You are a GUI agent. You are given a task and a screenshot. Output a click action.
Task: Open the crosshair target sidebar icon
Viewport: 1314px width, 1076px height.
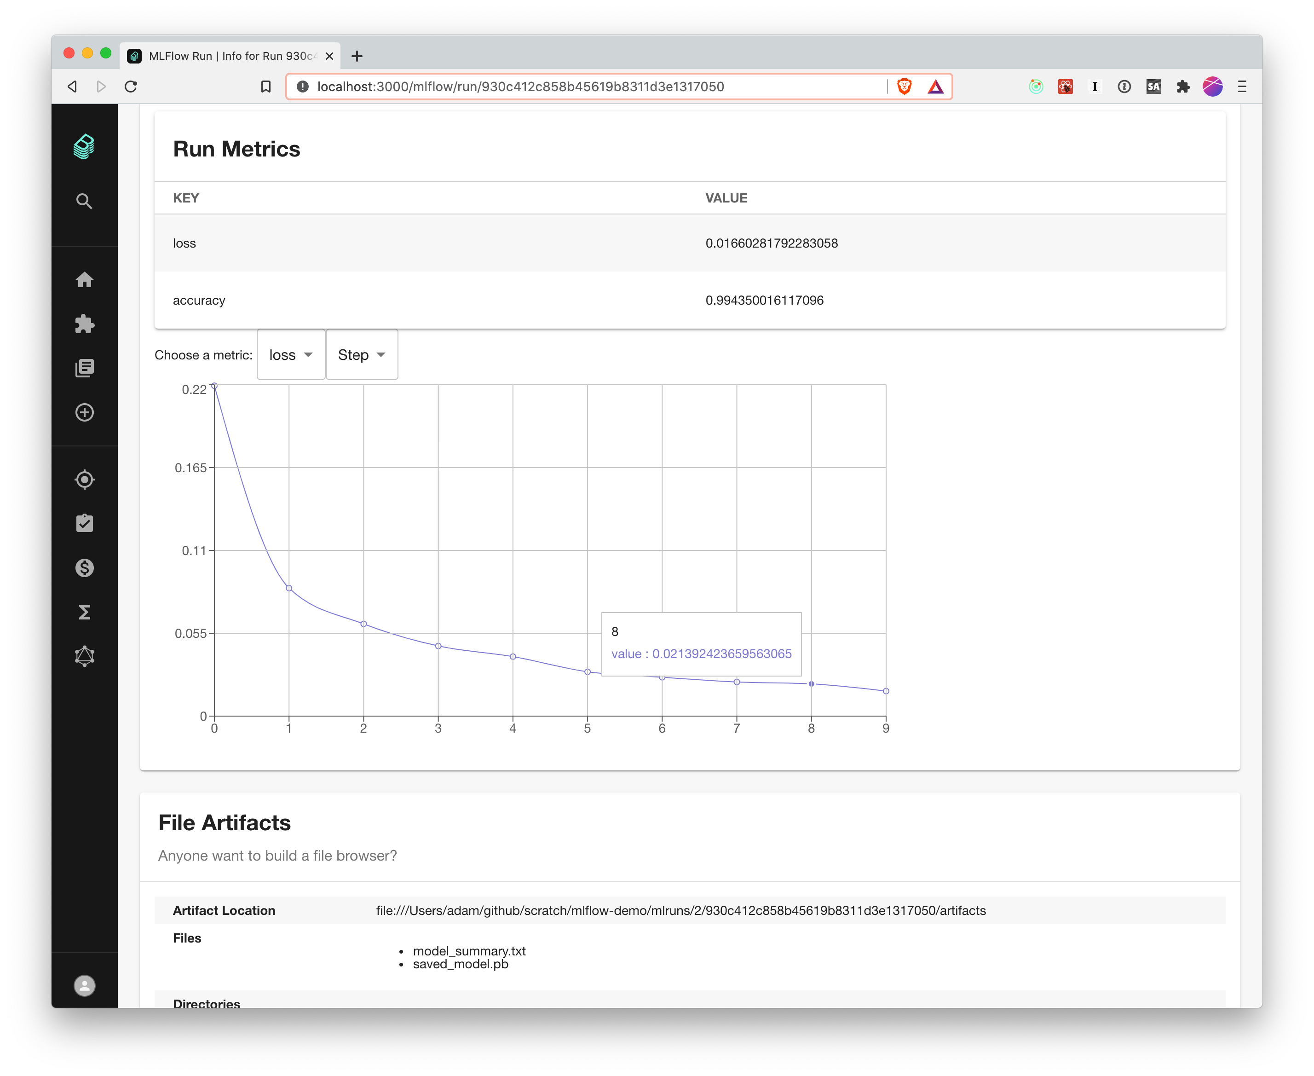coord(84,480)
